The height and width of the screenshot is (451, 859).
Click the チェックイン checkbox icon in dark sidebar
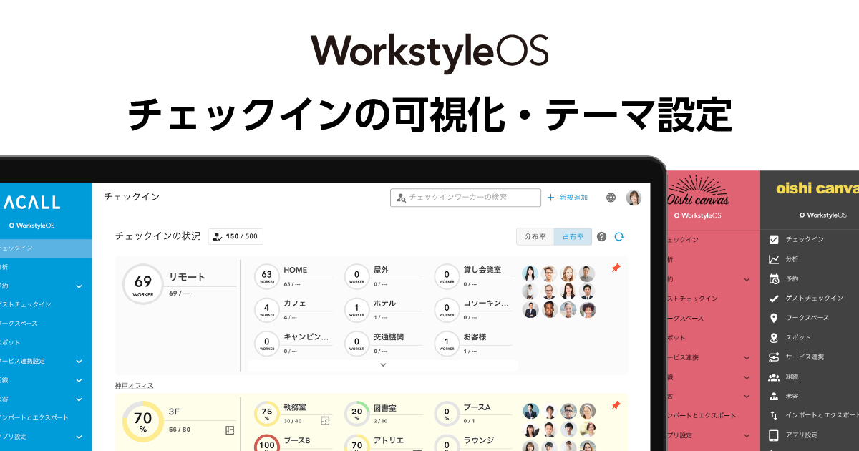[773, 240]
